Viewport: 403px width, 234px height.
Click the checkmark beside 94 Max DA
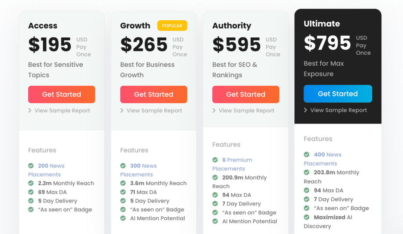click(215, 195)
